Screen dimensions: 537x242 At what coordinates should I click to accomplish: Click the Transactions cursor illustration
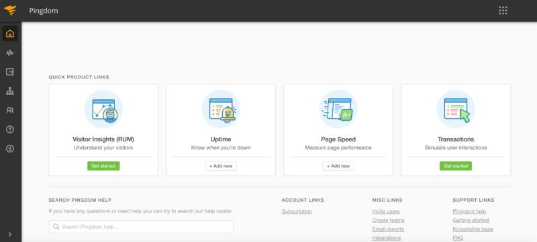coord(456,109)
